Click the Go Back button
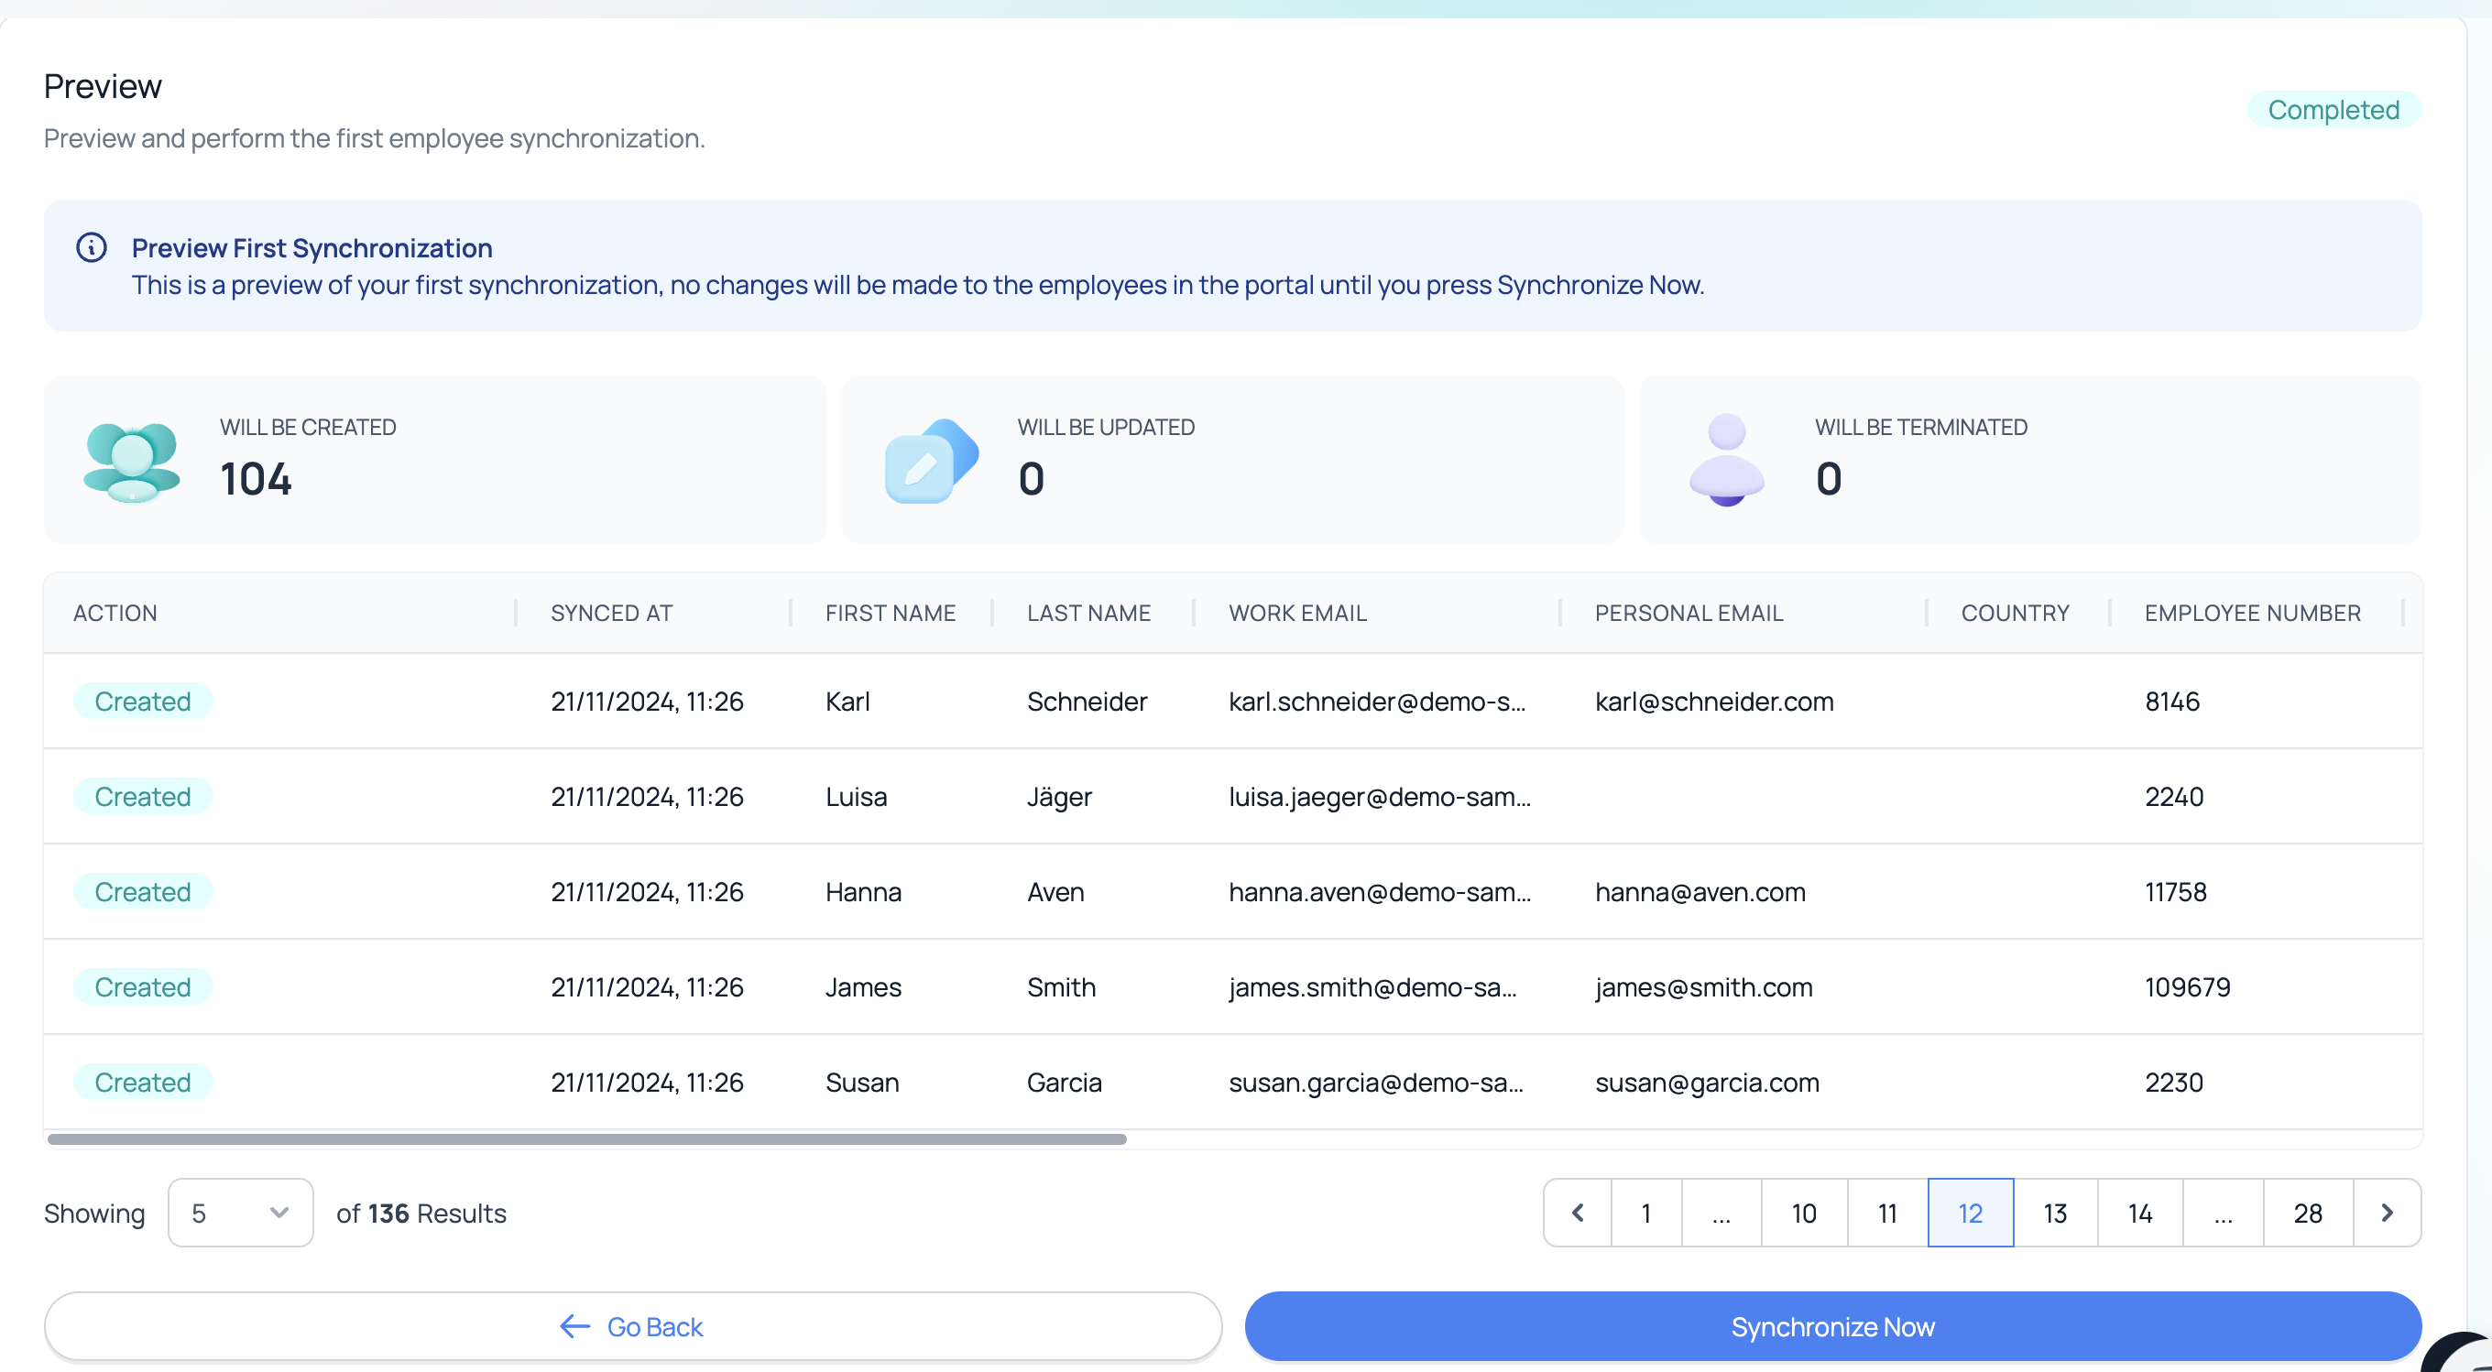Image resolution: width=2492 pixels, height=1372 pixels. [633, 1326]
